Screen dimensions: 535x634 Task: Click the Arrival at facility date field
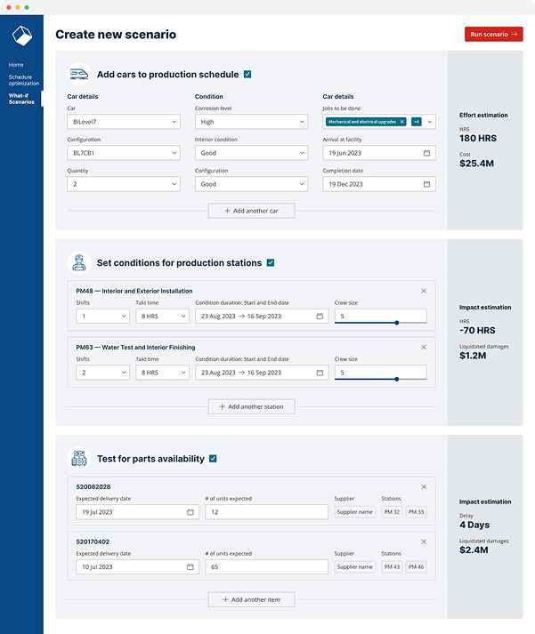(379, 153)
